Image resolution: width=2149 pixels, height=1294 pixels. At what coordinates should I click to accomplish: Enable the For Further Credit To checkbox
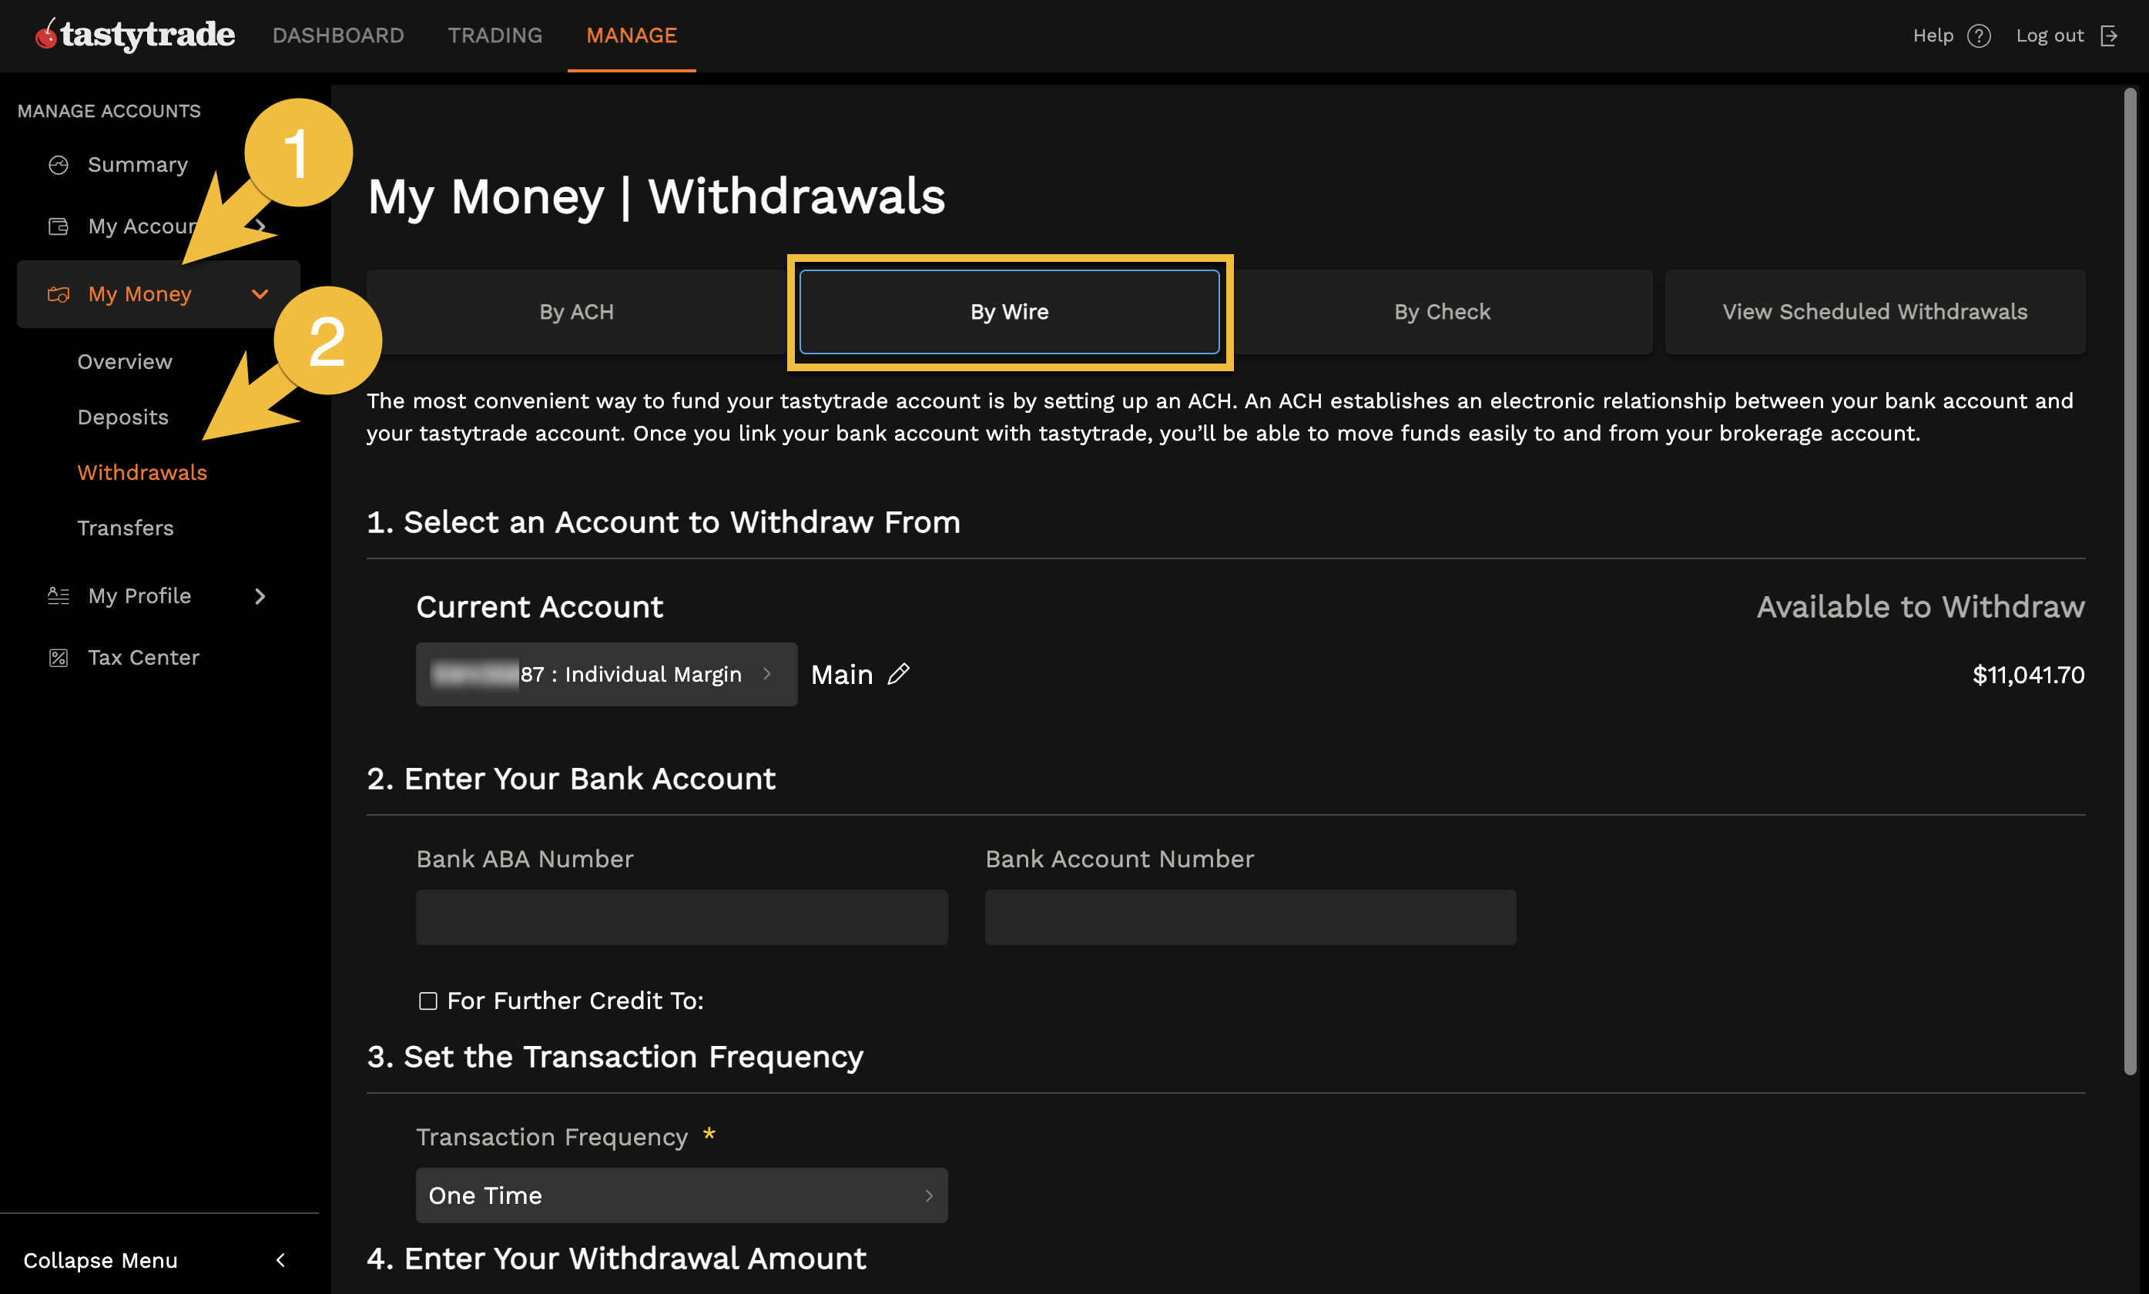[428, 1001]
